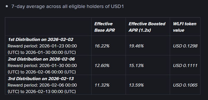Click the 16.22% base APR cell
The width and height of the screenshot is (208, 100).
pyautogui.click(x=102, y=46)
